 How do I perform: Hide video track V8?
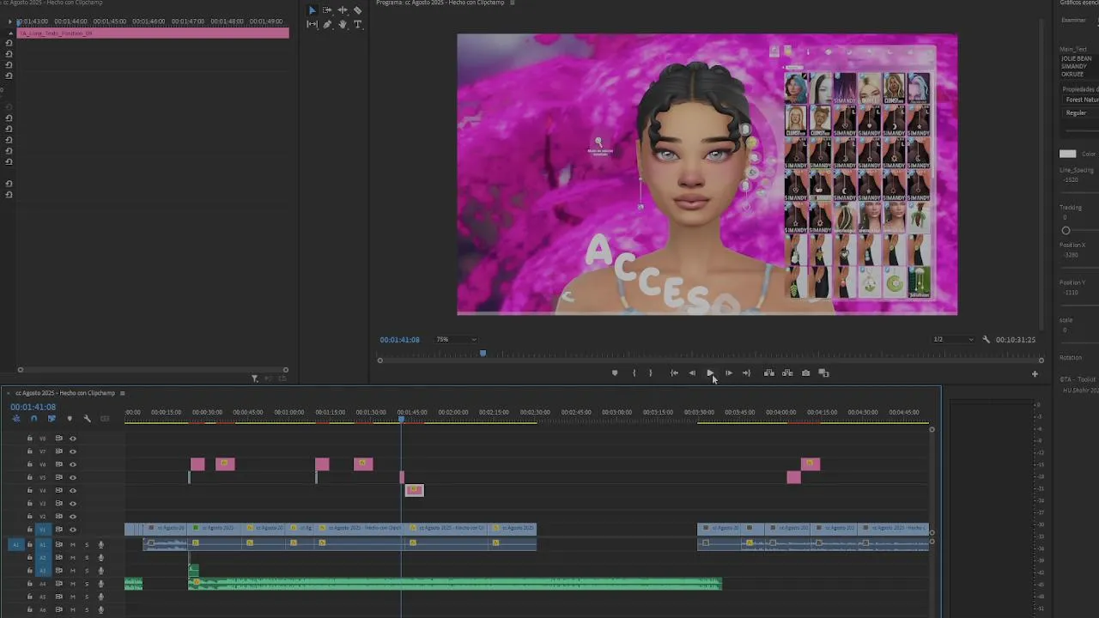pyautogui.click(x=73, y=439)
